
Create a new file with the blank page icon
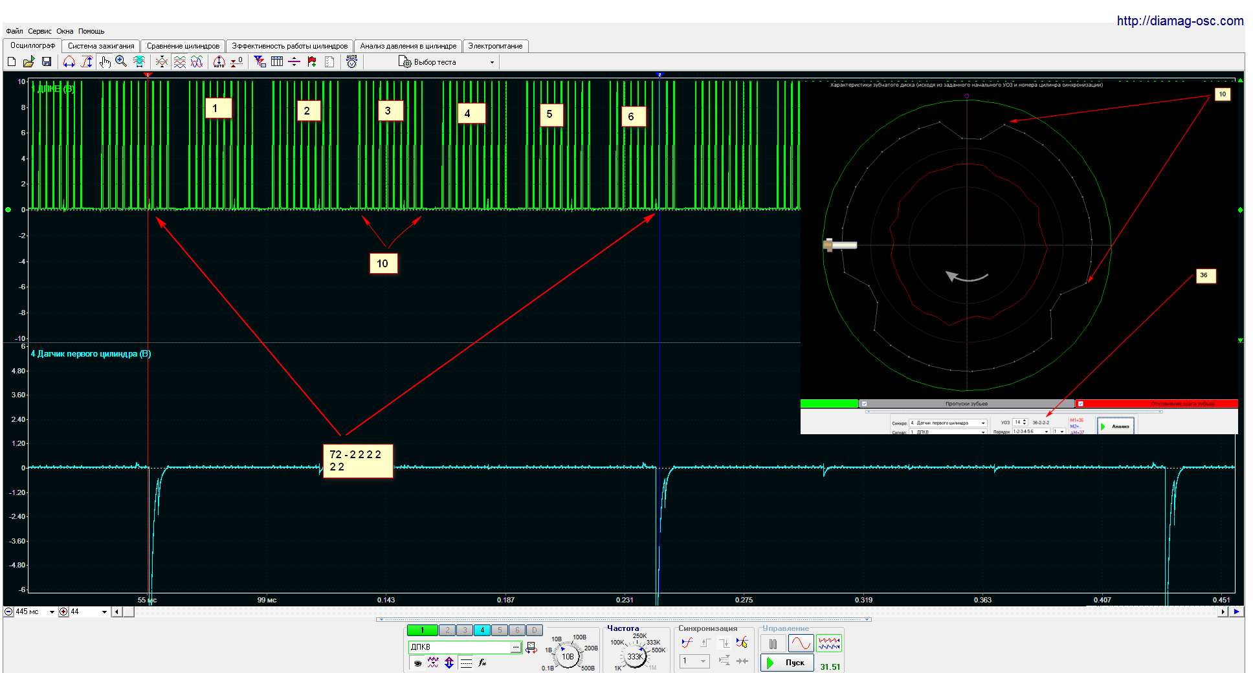(x=12, y=61)
